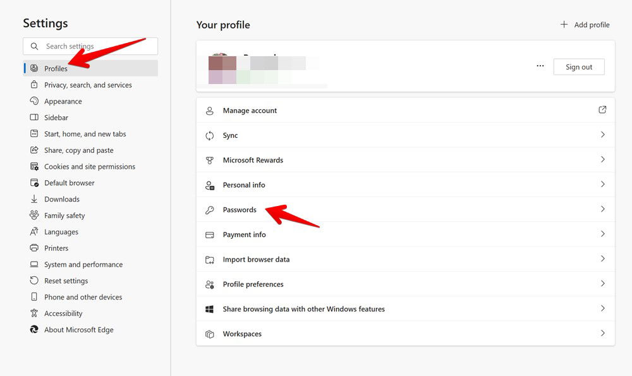Open Downloads using its arrow icon
632x376 pixels.
(x=33, y=199)
